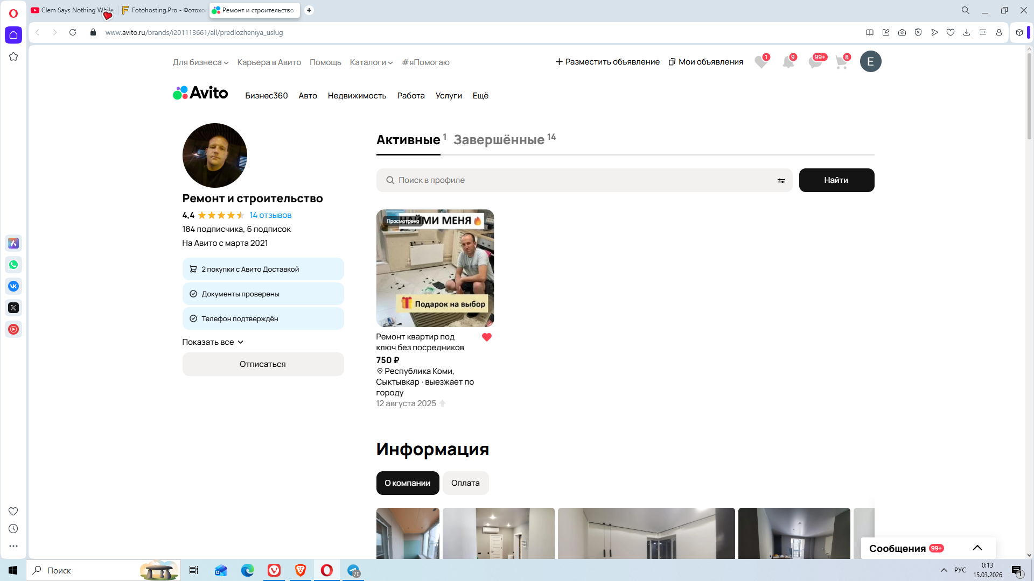This screenshot has width=1034, height=581.
Task: Unsubscribe using the Отписаться button
Action: [x=263, y=364]
